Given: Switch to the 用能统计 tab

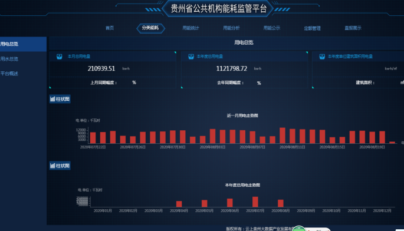Looking at the screenshot, I should (x=190, y=28).
